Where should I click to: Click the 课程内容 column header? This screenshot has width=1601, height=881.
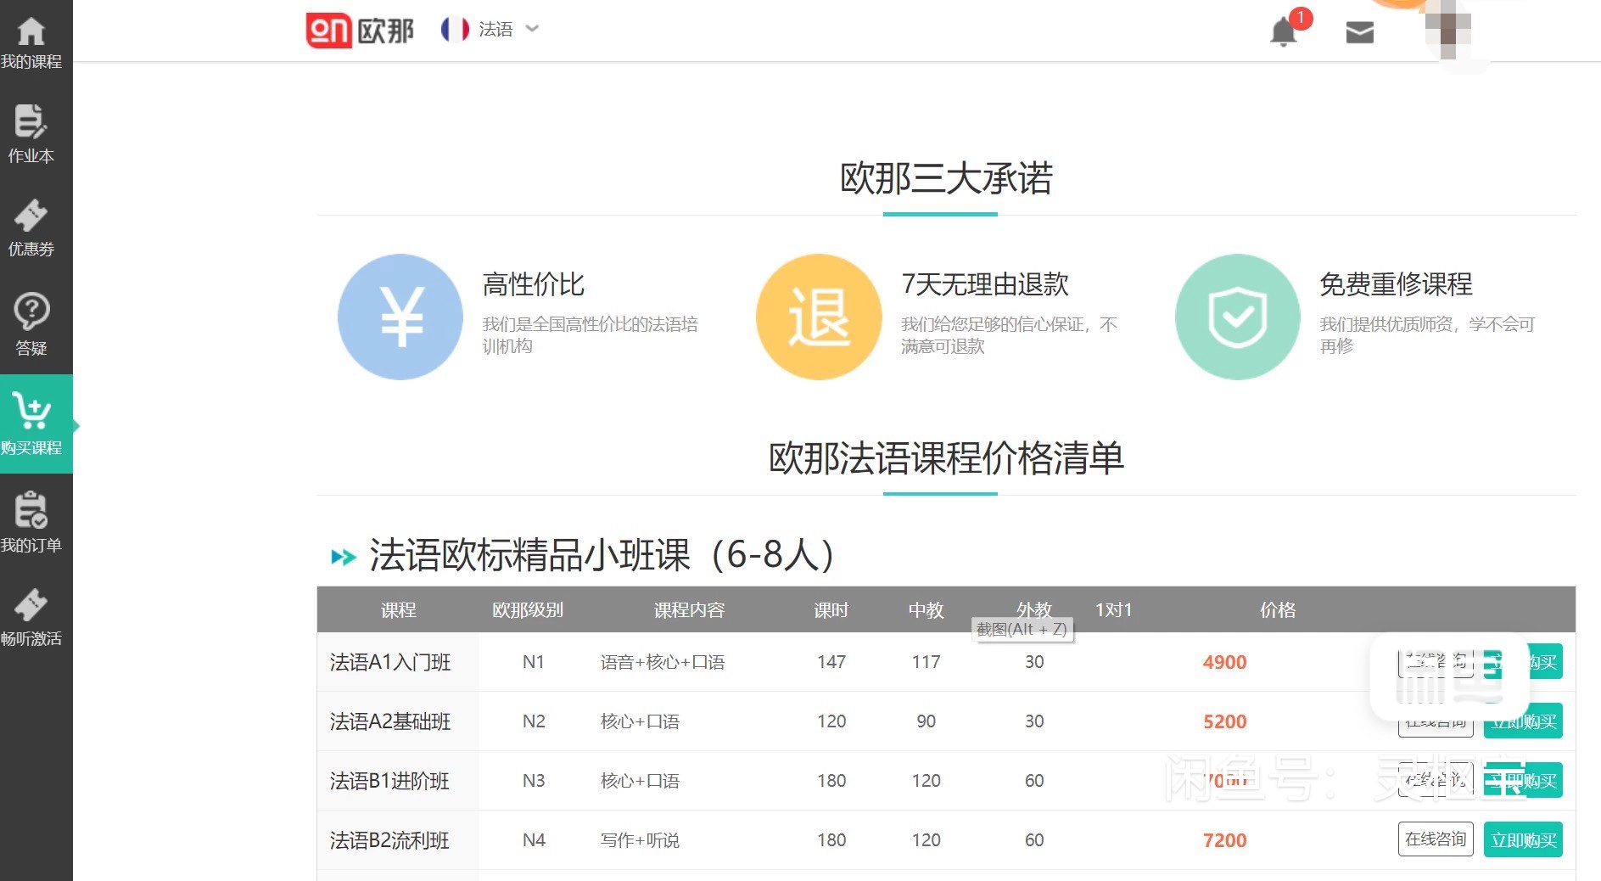[x=689, y=609]
